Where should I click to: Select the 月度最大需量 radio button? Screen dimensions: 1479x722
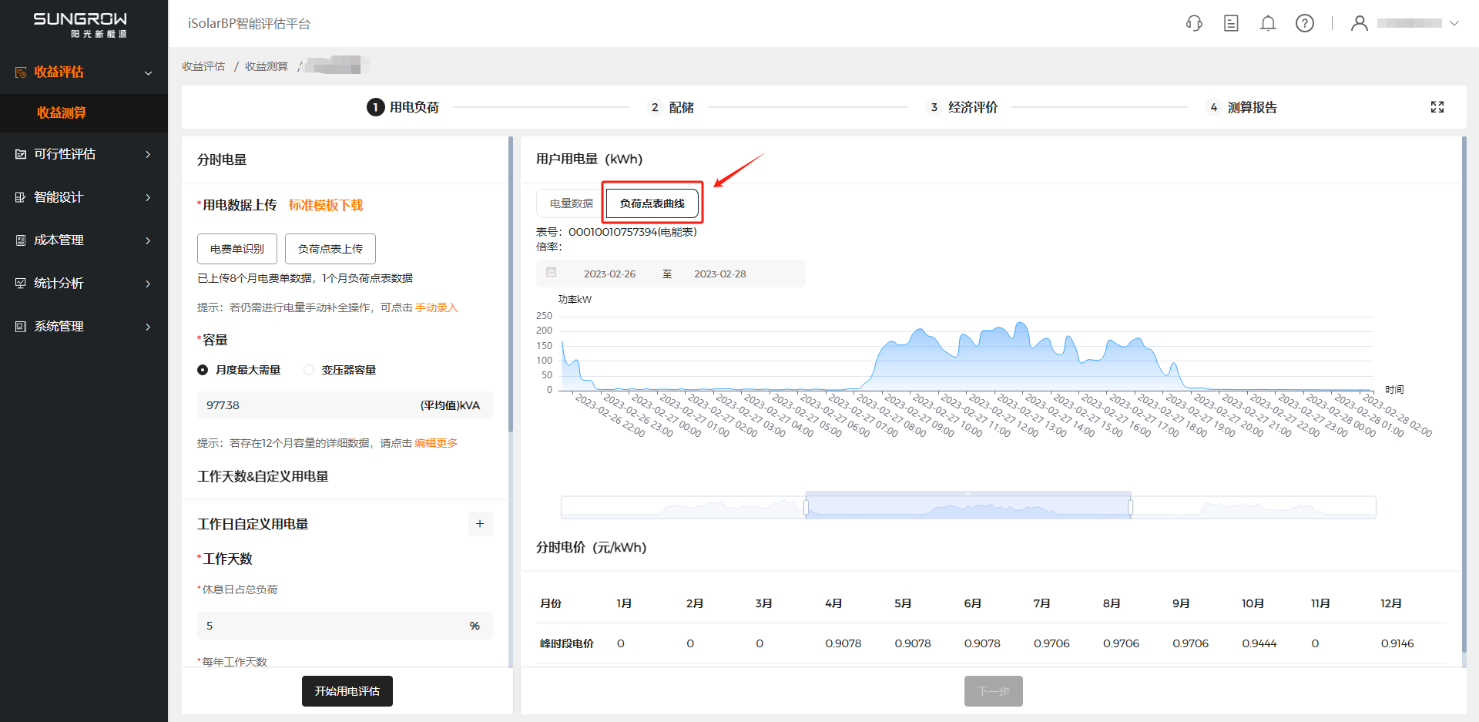pos(203,370)
